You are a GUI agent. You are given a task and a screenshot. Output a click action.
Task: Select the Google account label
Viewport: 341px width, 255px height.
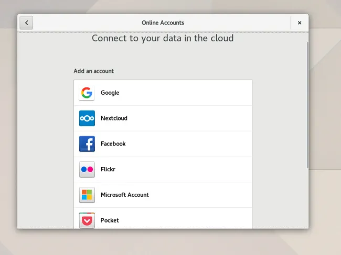pyautogui.click(x=110, y=93)
